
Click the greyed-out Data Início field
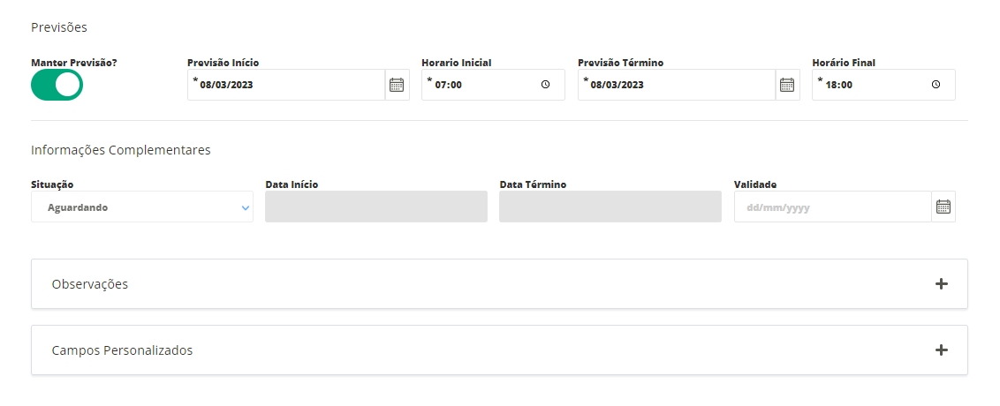tap(375, 207)
